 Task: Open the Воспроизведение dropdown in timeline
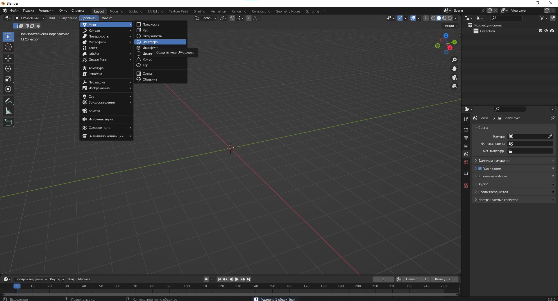[x=31, y=279]
